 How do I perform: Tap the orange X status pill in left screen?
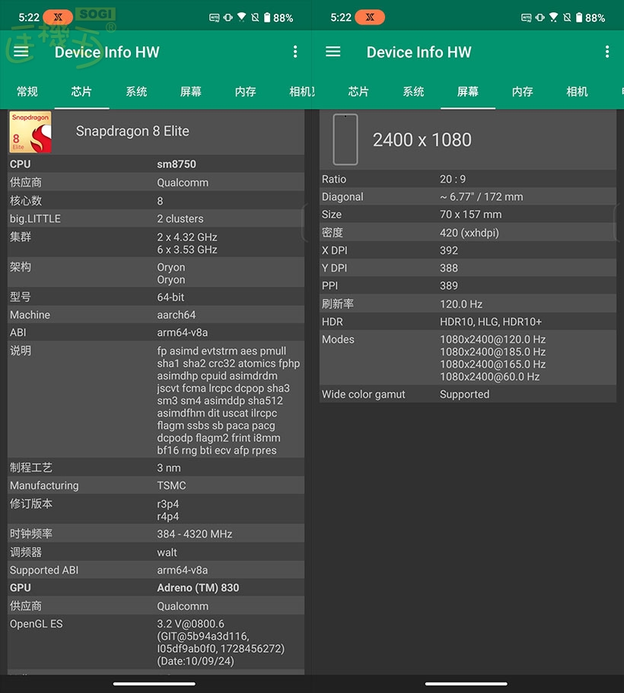click(x=58, y=17)
